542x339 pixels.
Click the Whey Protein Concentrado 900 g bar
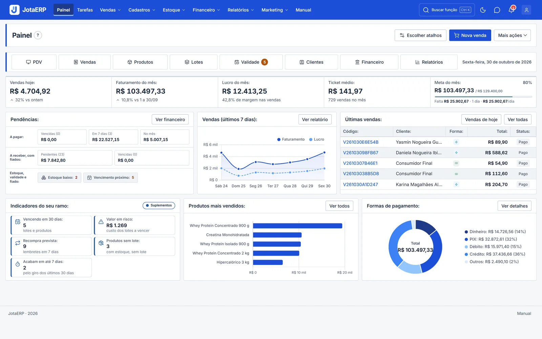[298, 226]
